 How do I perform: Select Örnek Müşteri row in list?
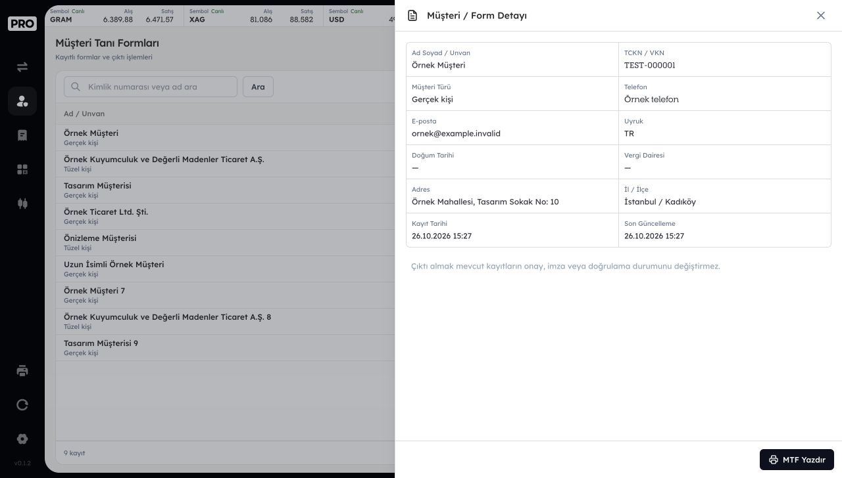coord(225,137)
